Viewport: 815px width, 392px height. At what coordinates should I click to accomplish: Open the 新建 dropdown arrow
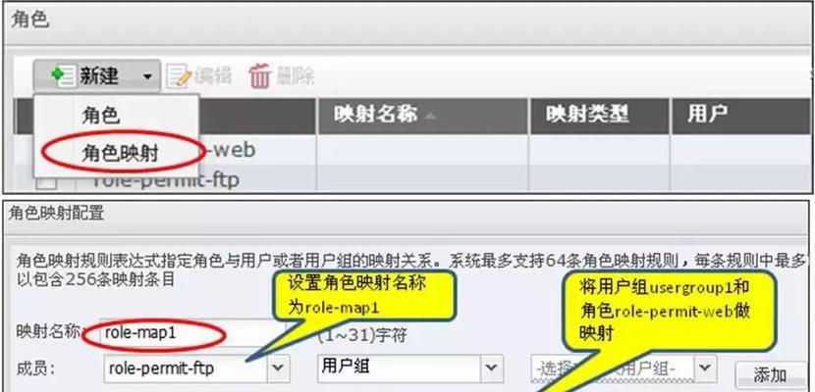[x=147, y=76]
